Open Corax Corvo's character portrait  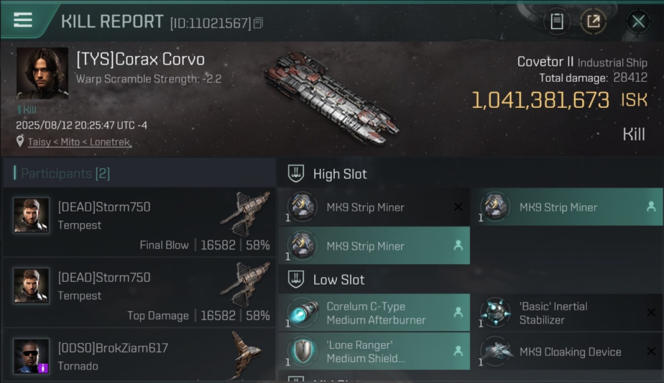click(42, 73)
